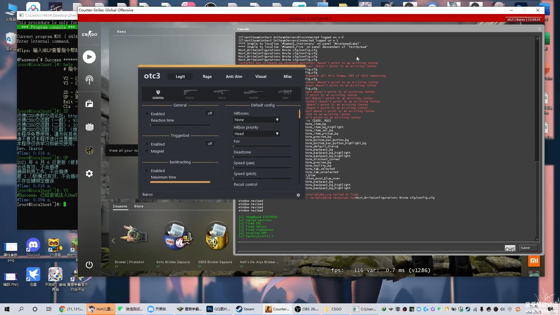The width and height of the screenshot is (560, 315).
Task: Open the YY语音 desktop shortcut
Action: click(55, 247)
